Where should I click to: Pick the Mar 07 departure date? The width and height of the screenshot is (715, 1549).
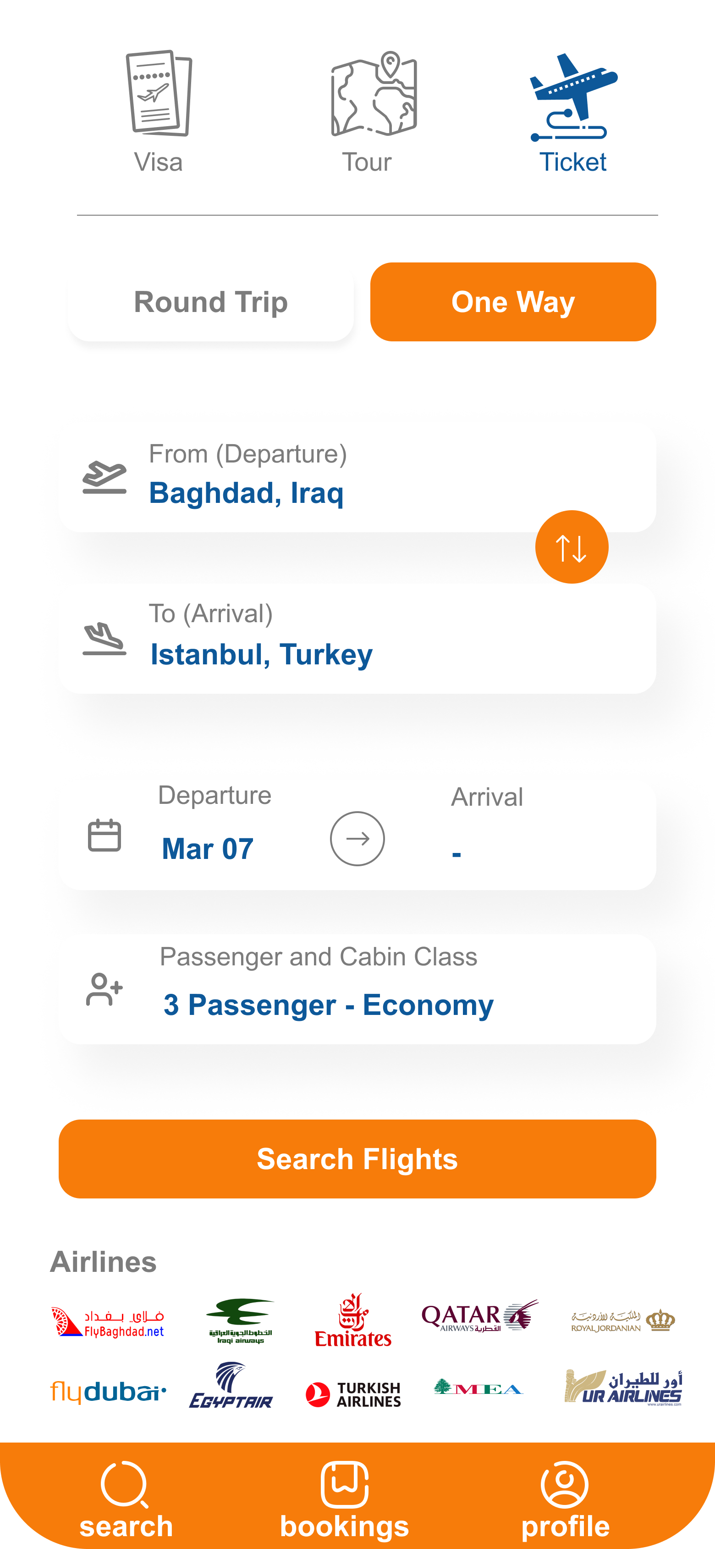[x=208, y=848]
